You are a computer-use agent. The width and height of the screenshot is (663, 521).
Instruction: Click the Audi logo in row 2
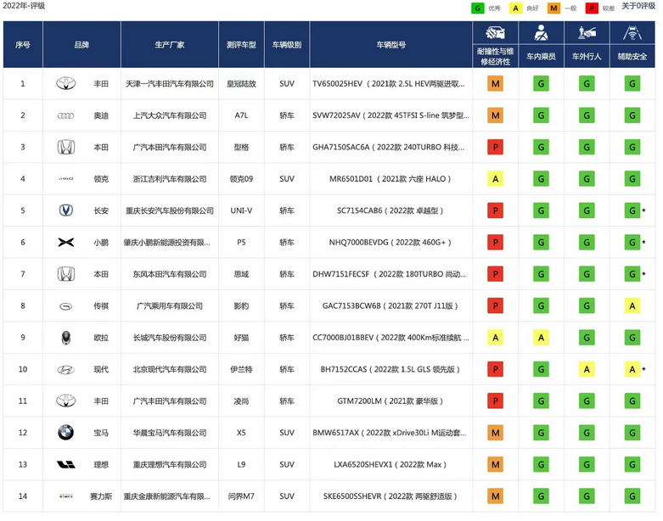(66, 115)
